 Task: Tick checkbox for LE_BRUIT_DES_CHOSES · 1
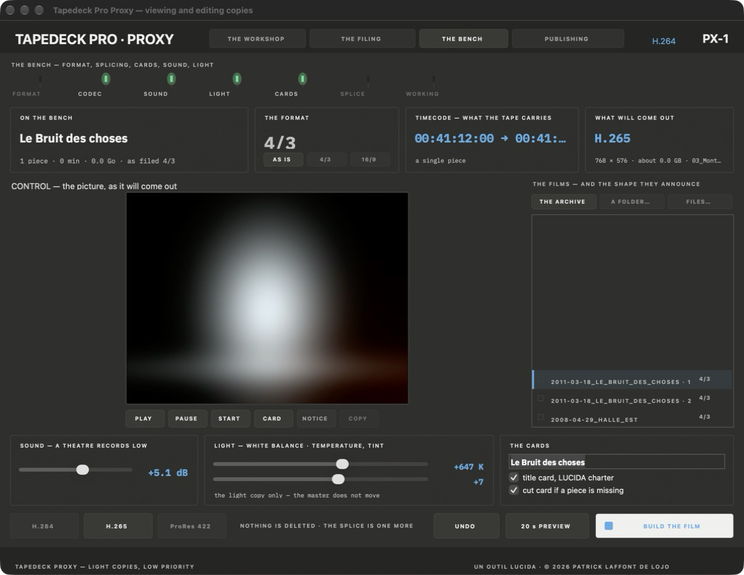[x=540, y=380]
